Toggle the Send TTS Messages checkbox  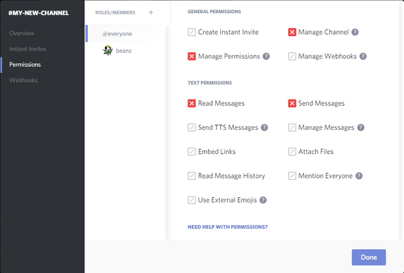(x=192, y=127)
